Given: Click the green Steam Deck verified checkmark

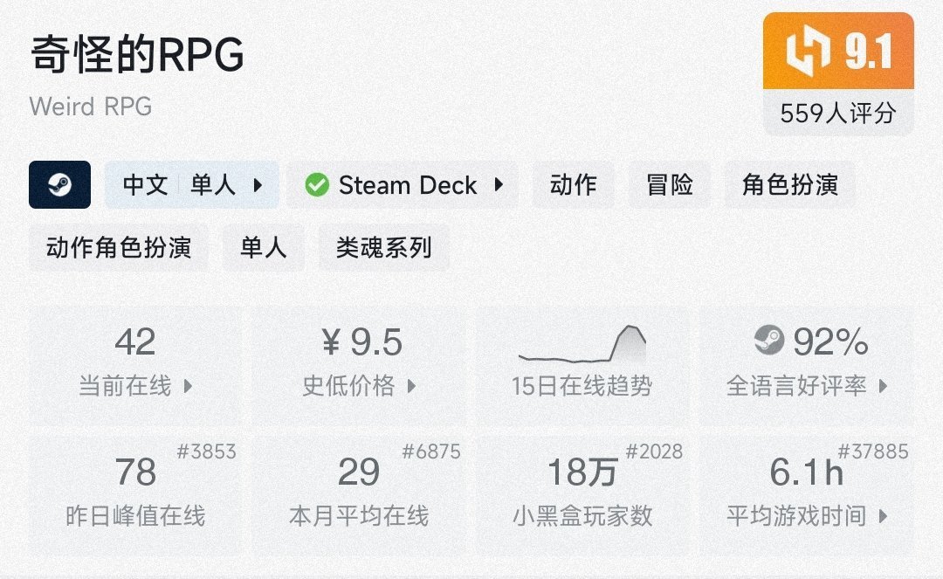Looking at the screenshot, I should pos(317,185).
